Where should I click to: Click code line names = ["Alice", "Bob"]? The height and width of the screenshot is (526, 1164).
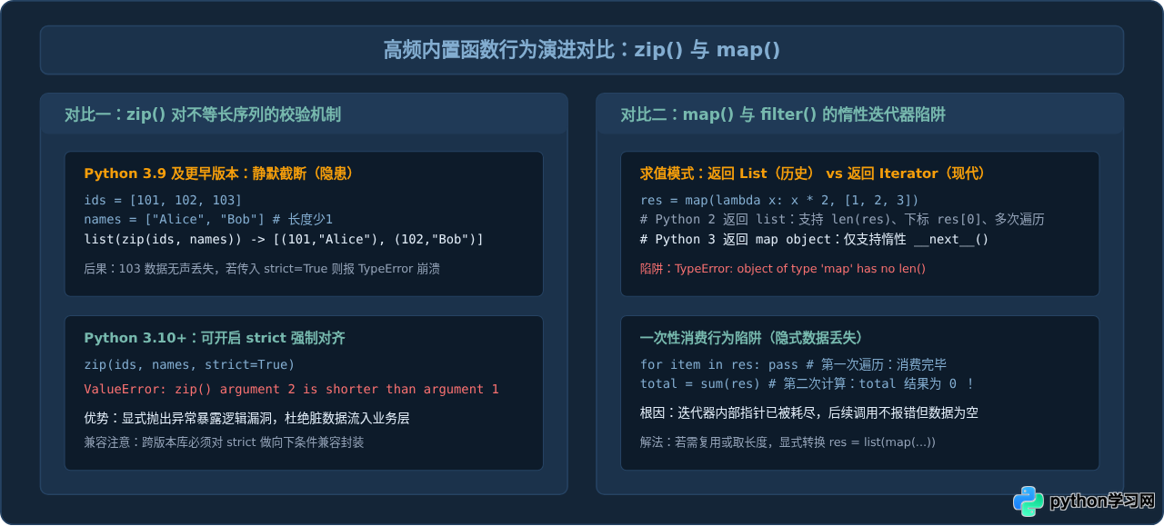[208, 220]
